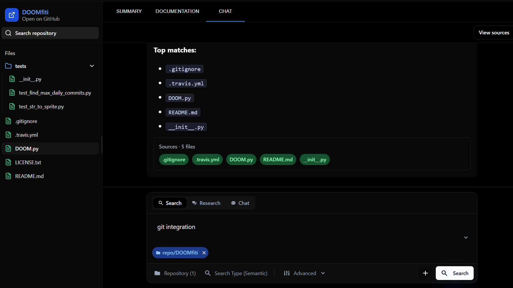The image size is (513, 288).
Task: Click the Repository (1) folder icon
Action: click(157, 273)
